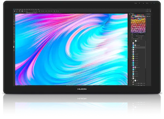Pick the yellow swatch in recent swatches row
Screen dimensions: 164x119
134,15
